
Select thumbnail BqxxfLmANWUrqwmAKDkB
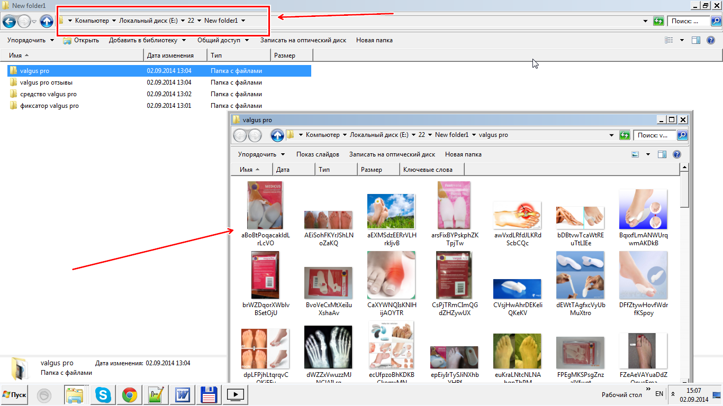(x=643, y=218)
